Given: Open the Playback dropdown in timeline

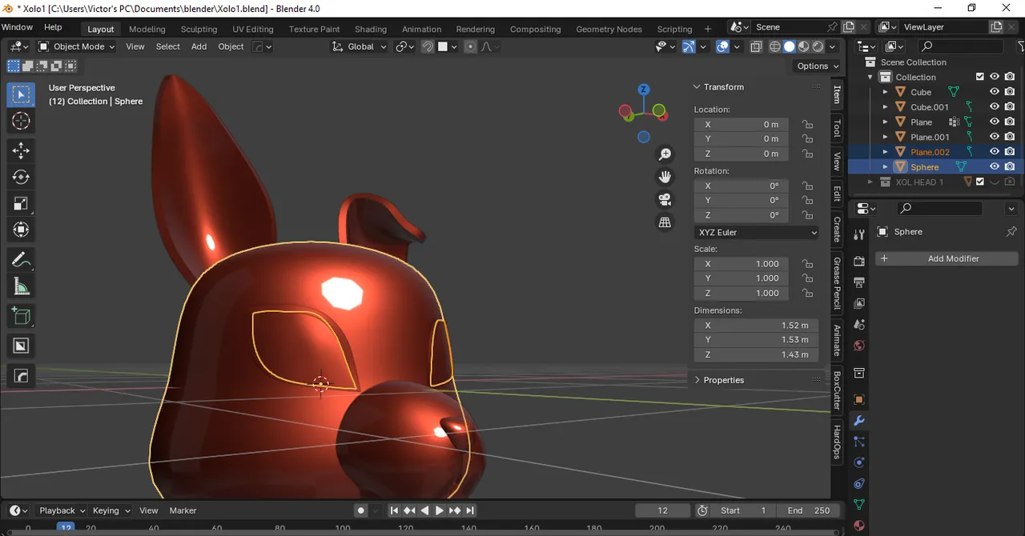Looking at the screenshot, I should (x=62, y=510).
